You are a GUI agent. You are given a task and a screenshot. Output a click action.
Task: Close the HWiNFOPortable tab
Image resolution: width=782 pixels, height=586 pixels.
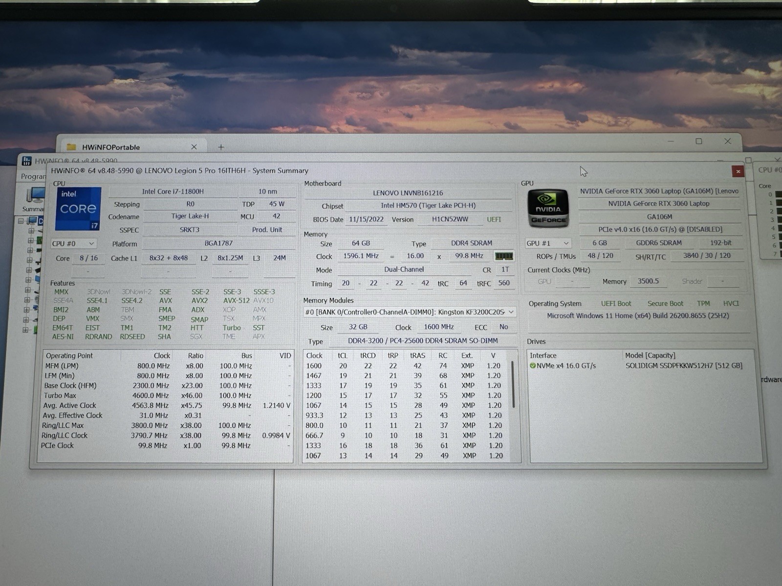194,146
